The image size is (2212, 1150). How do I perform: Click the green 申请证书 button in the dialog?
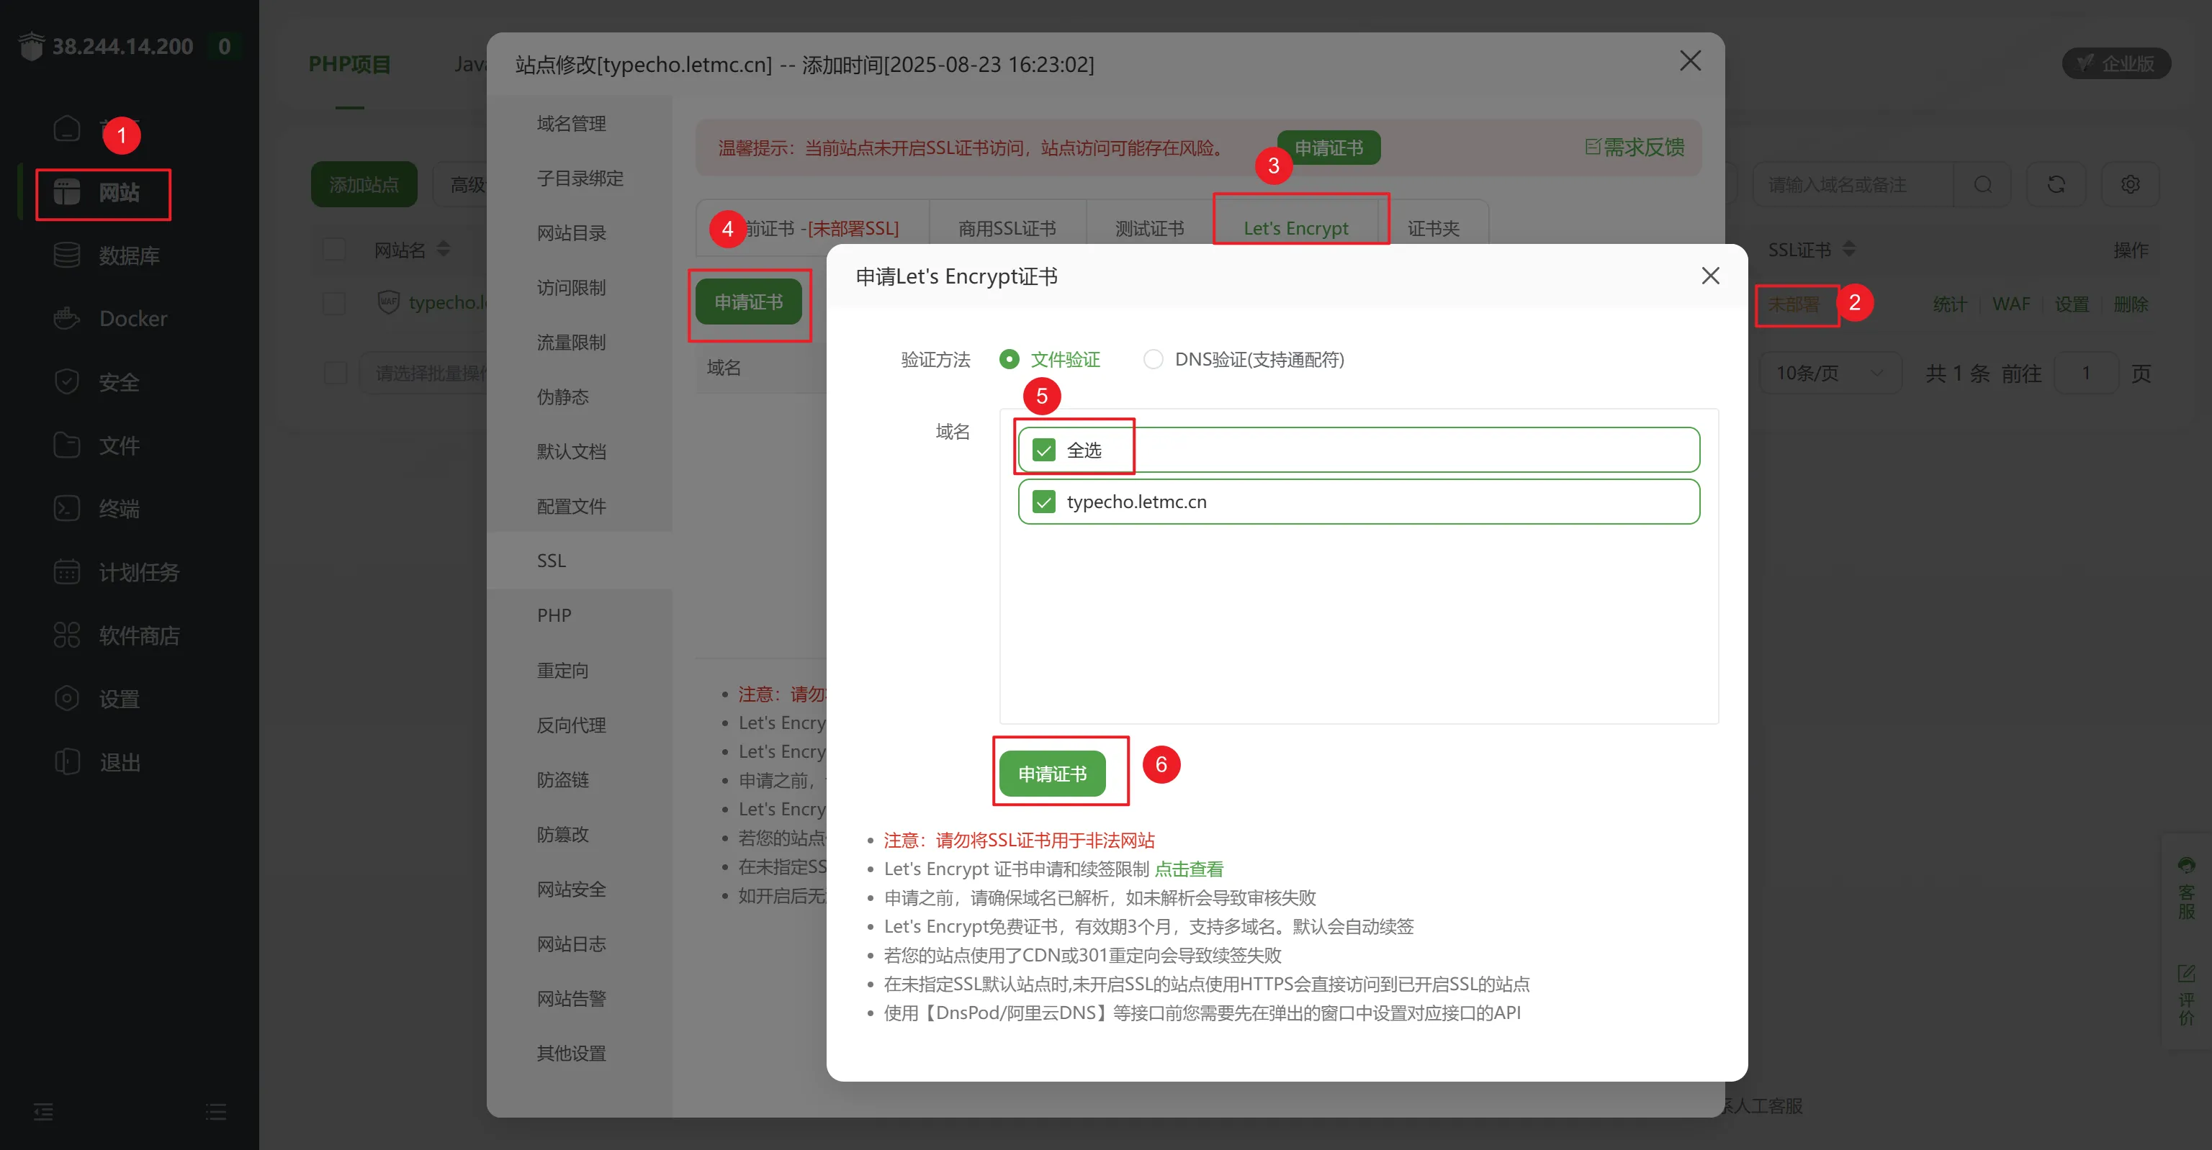point(1052,774)
